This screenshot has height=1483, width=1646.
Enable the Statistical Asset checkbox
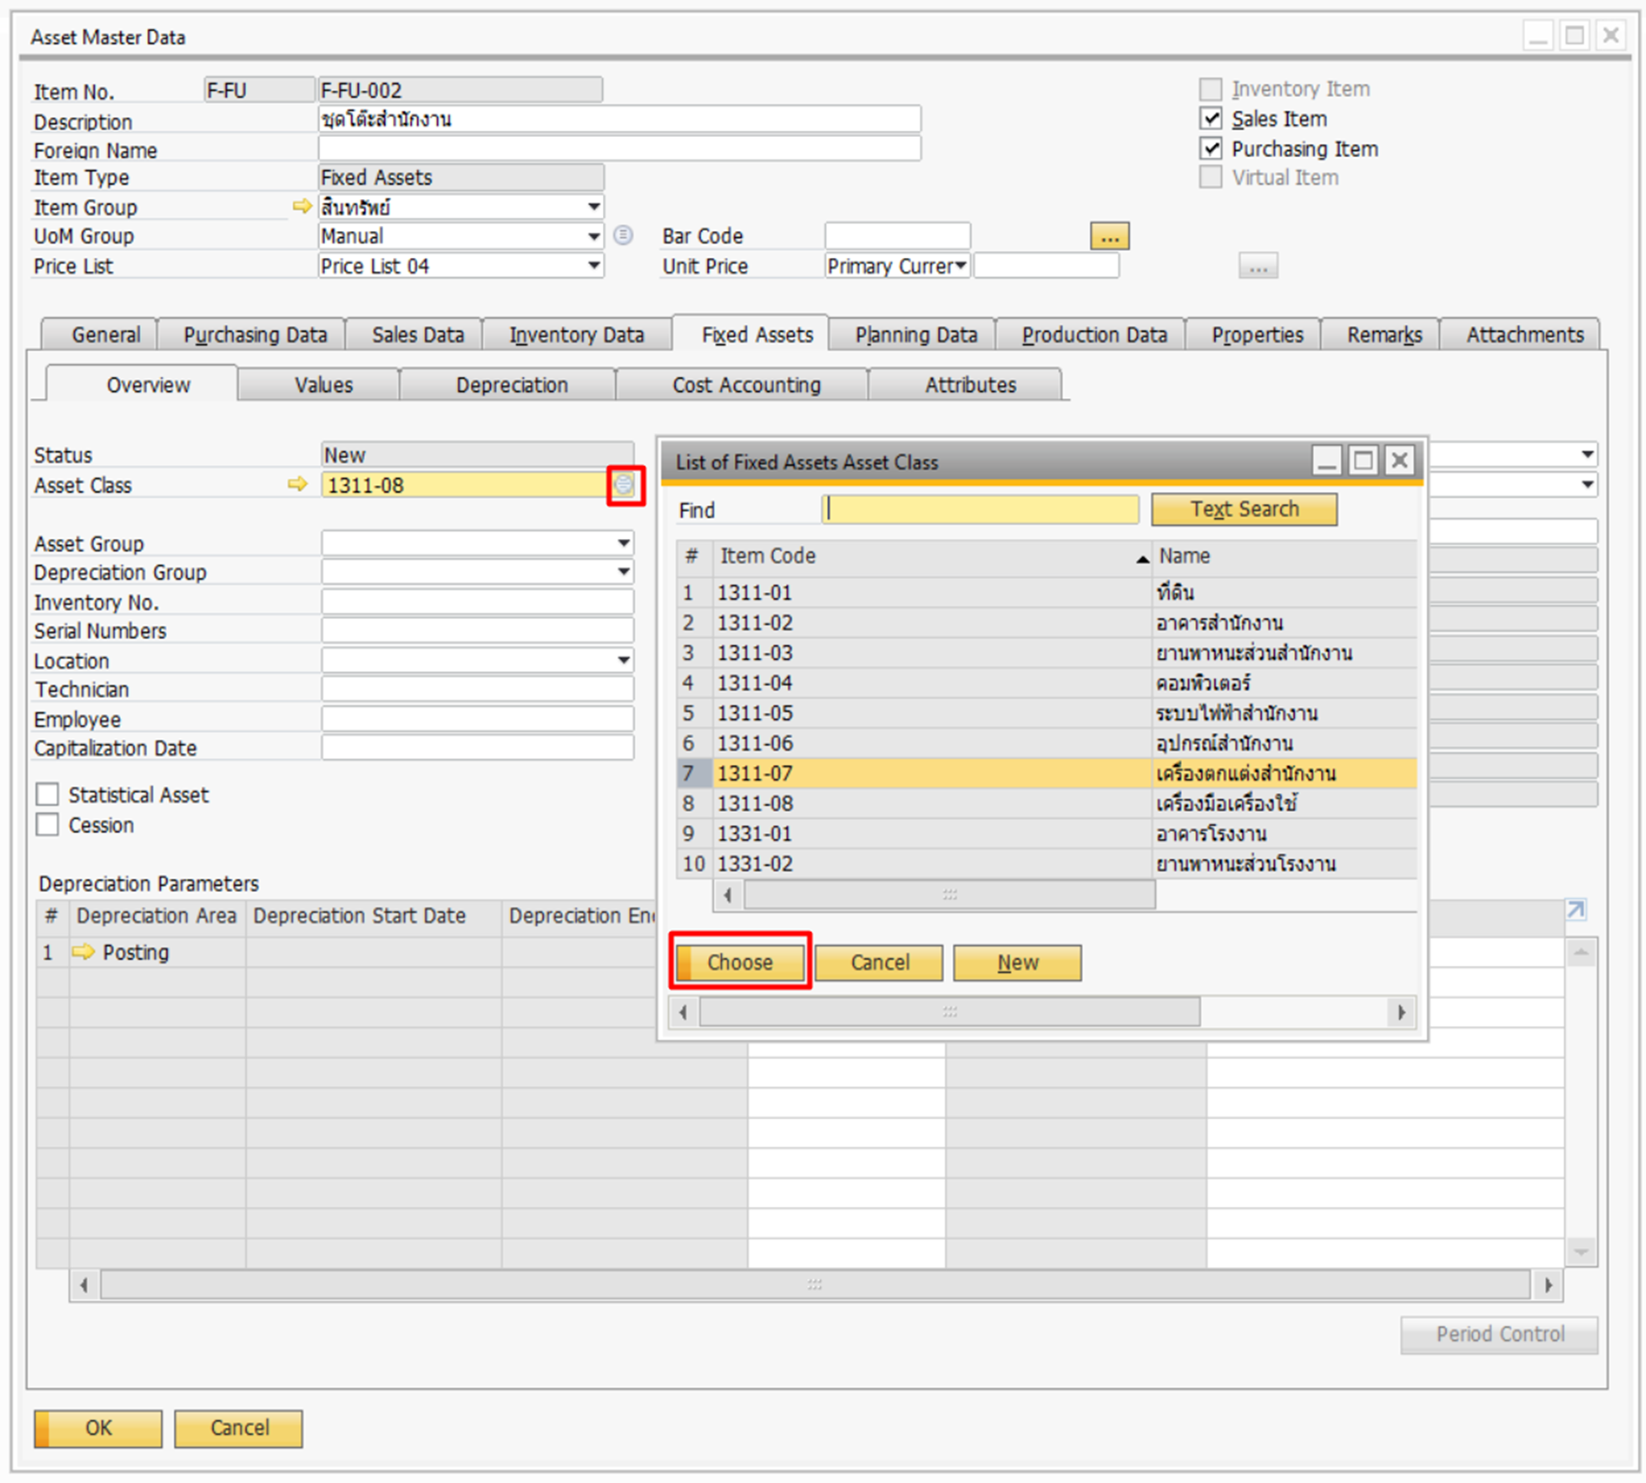(48, 794)
